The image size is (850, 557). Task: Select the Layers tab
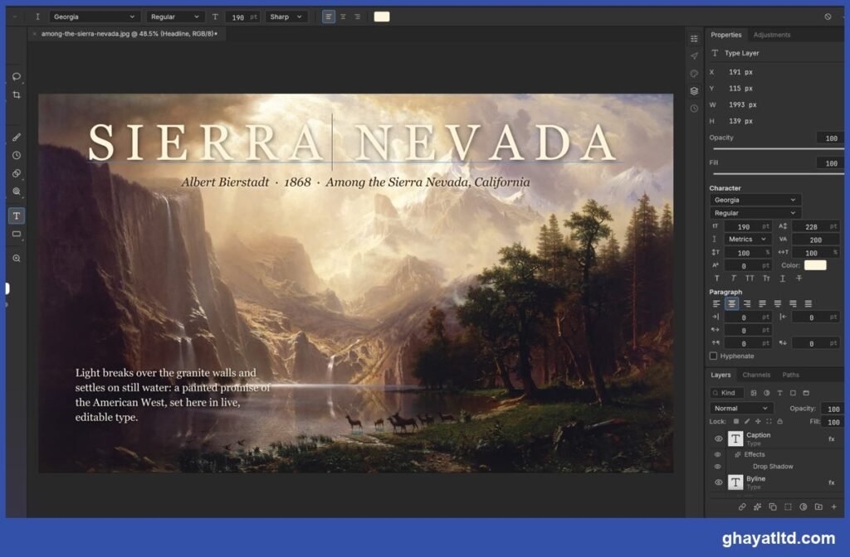coord(721,375)
